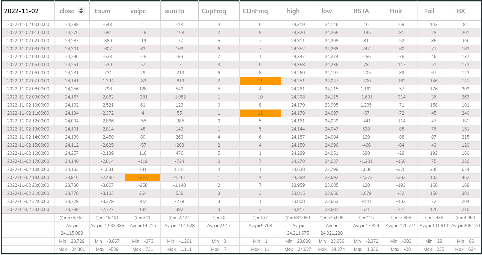This screenshot has width=482, height=255.
Task: Click high value 24,638
Action: [x=298, y=169]
